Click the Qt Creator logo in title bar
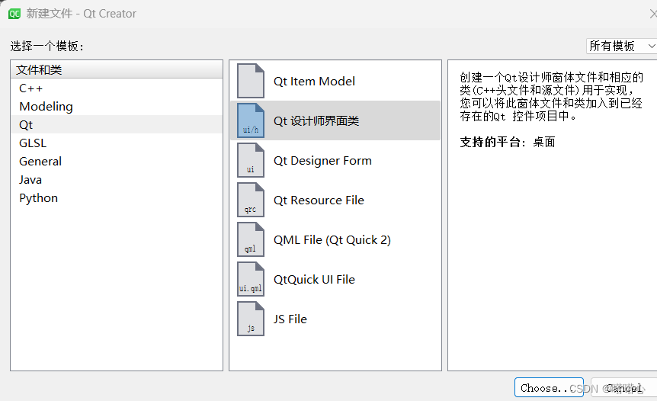Image resolution: width=657 pixels, height=401 pixels. pyautogui.click(x=14, y=14)
